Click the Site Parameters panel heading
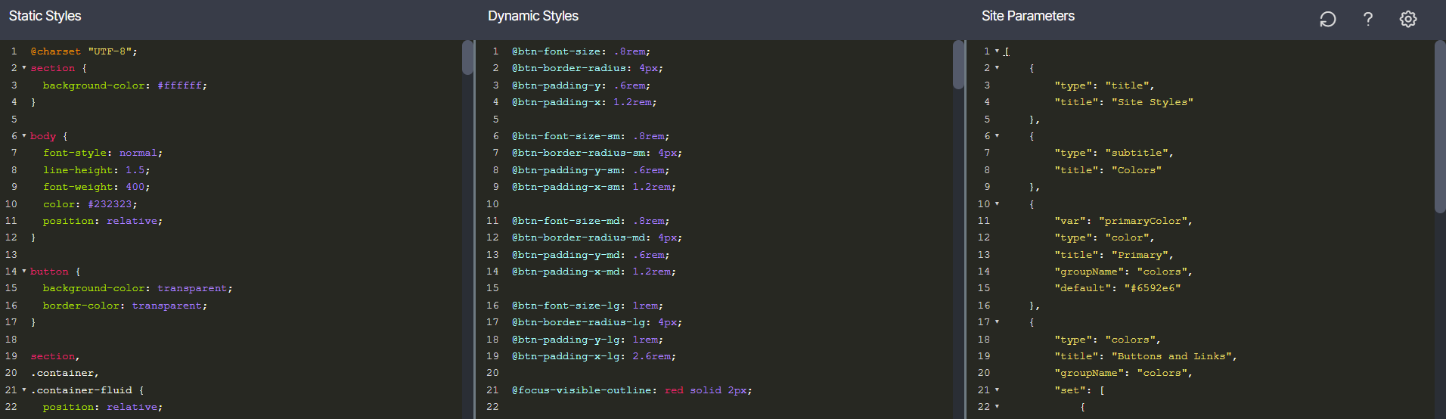Image resolution: width=1446 pixels, height=419 pixels. click(1028, 16)
